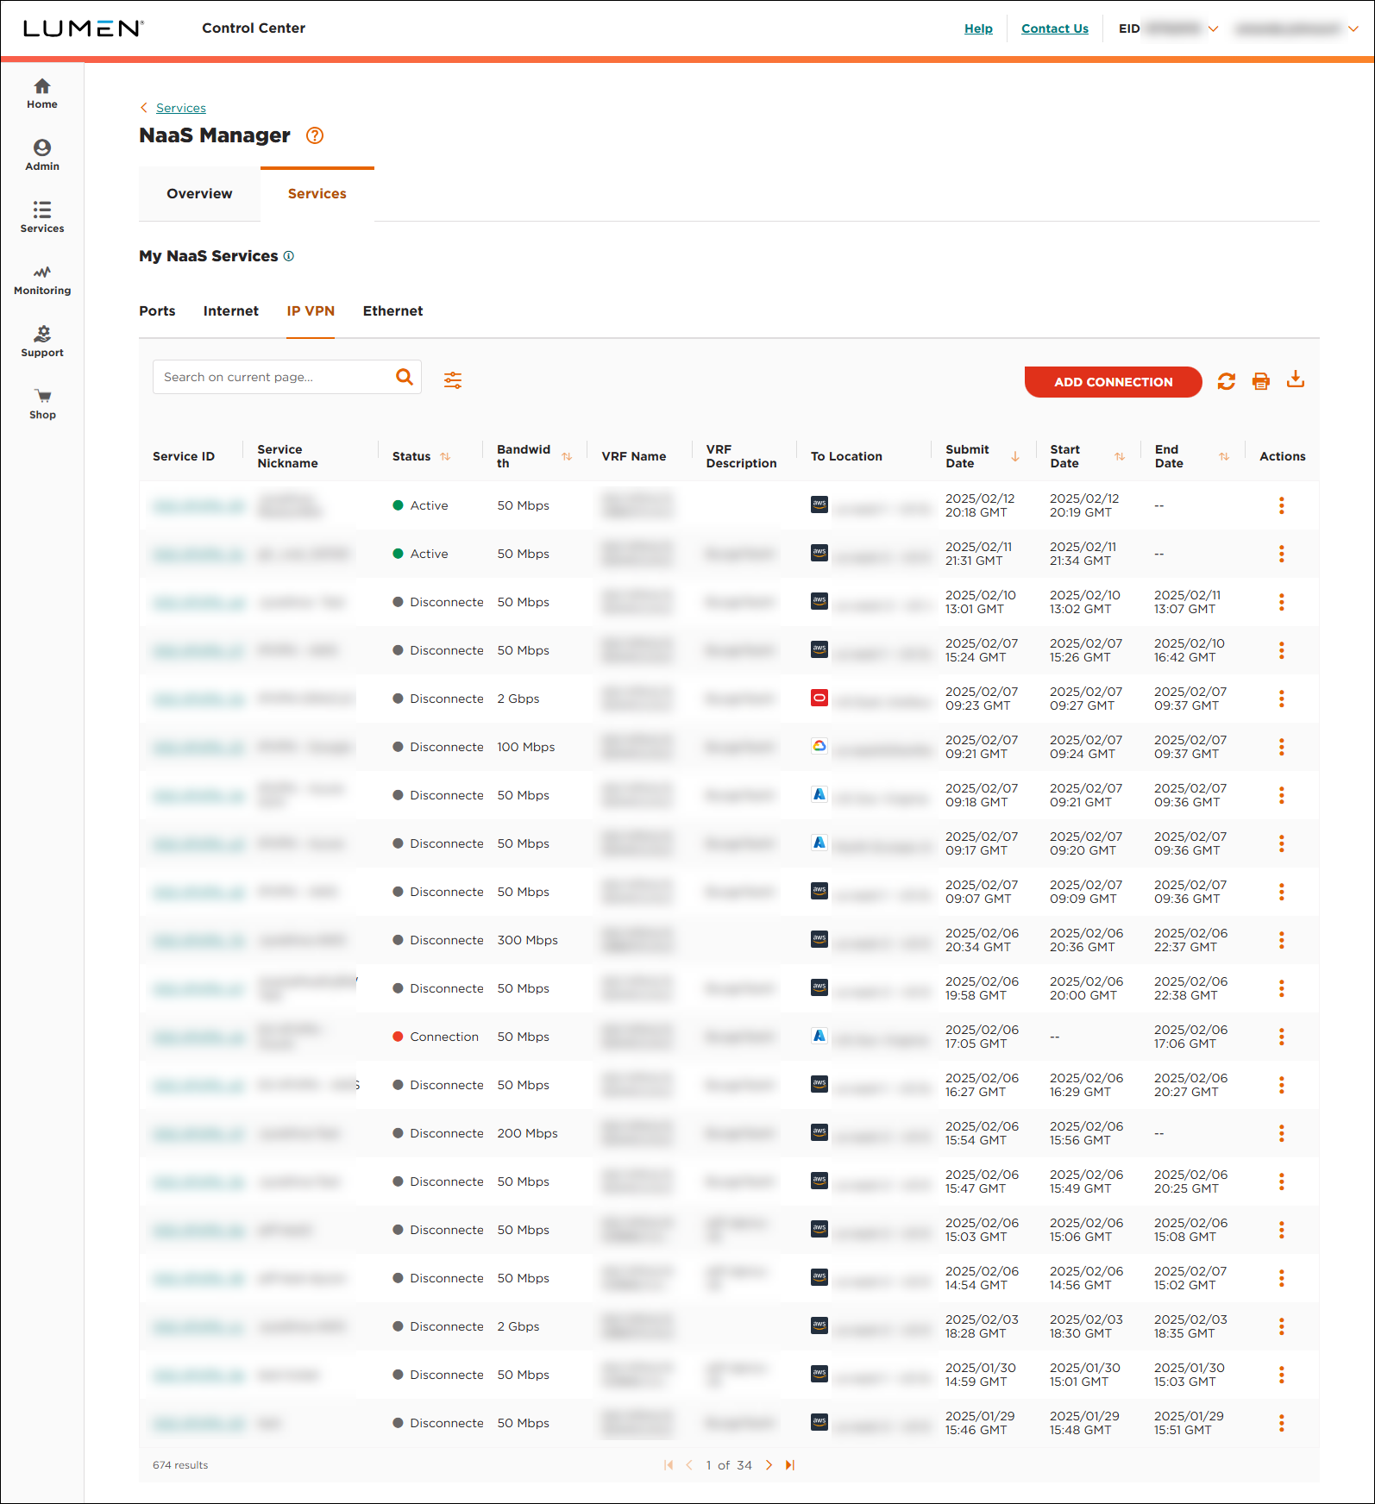This screenshot has width=1375, height=1504.
Task: Click the My NaaS Services info icon
Action: [289, 256]
